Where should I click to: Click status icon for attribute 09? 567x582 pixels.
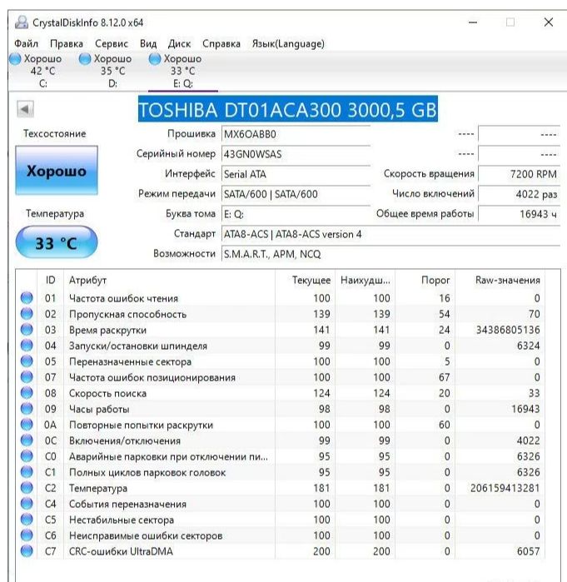click(27, 409)
